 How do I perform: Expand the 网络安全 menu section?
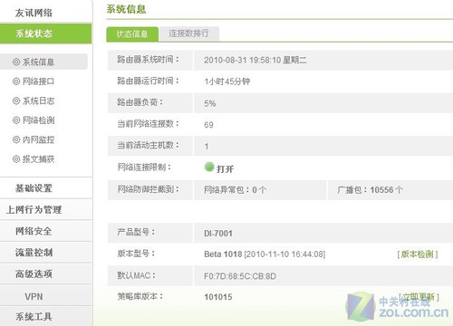click(45, 231)
